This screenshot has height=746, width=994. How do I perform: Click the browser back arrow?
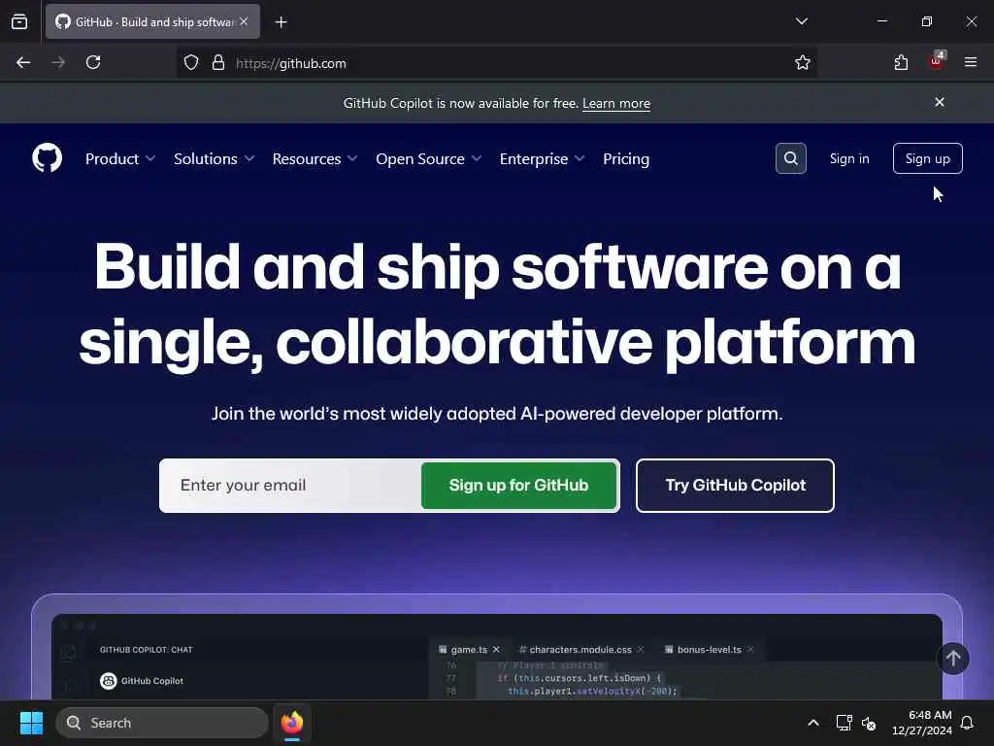coord(23,62)
